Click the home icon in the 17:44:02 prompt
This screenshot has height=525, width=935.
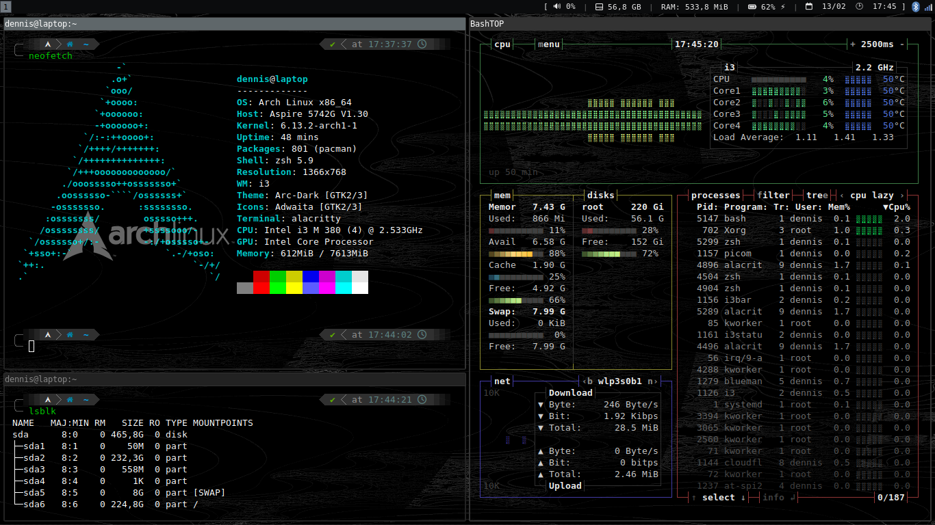70,335
